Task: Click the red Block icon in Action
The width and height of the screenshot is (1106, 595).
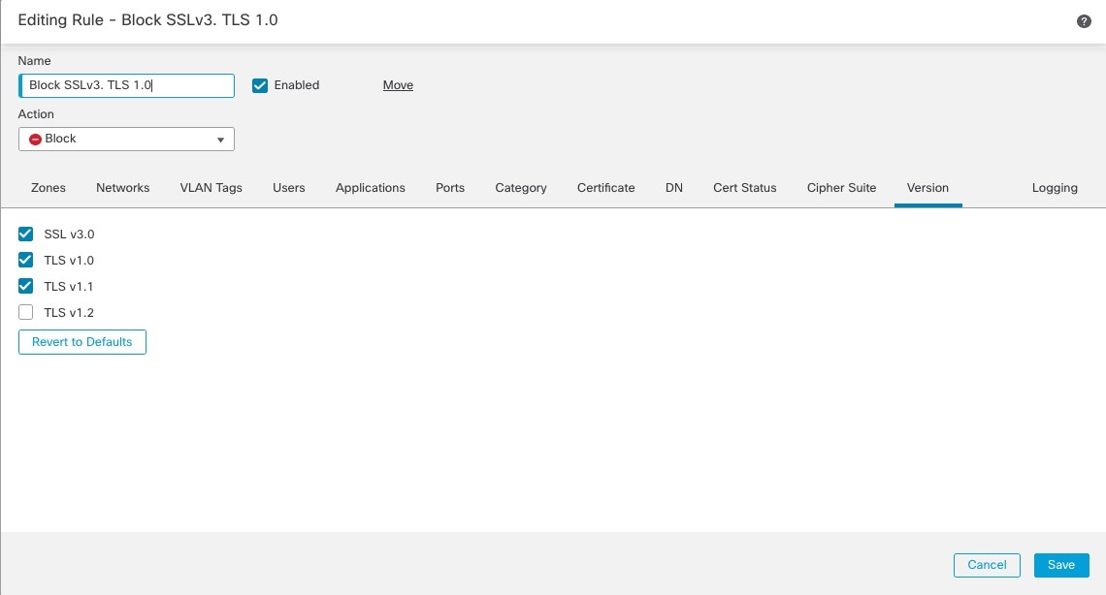Action: pos(35,140)
